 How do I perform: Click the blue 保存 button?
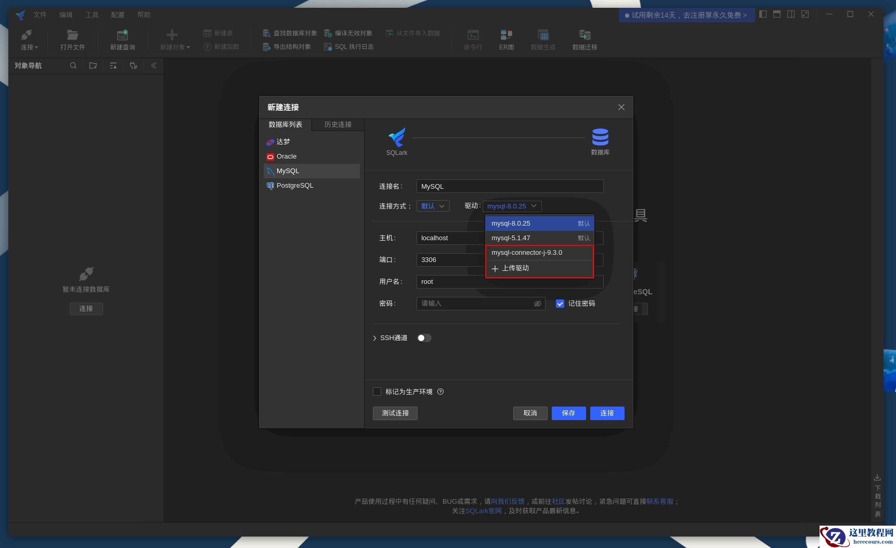[x=568, y=413]
